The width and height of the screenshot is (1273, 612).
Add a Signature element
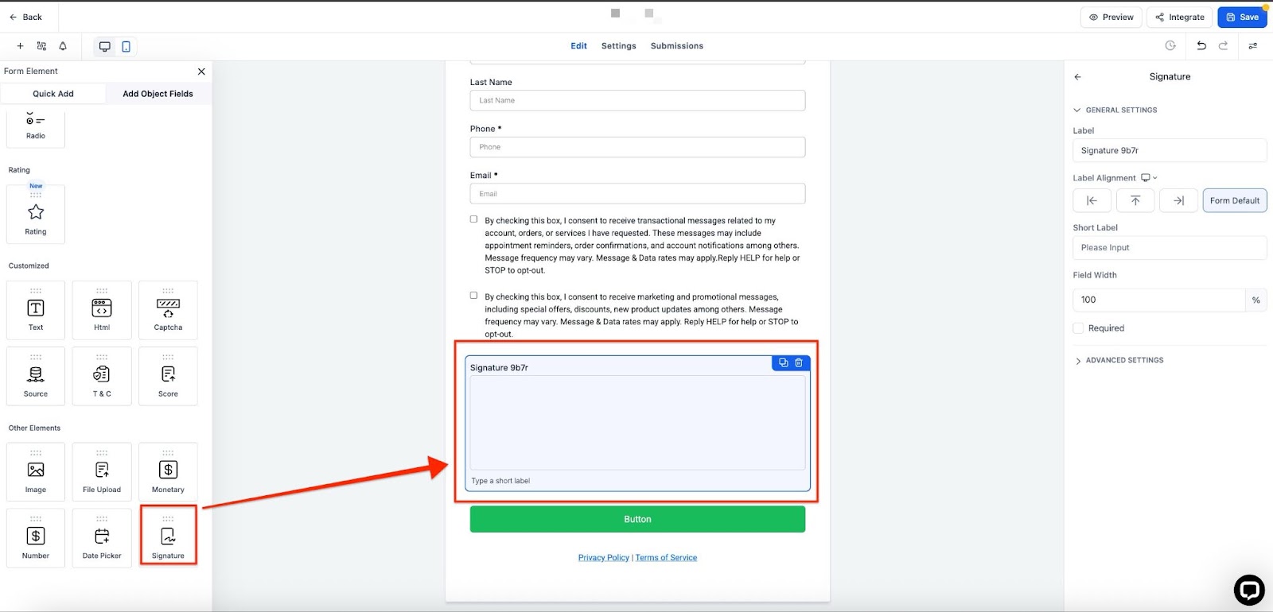(x=168, y=538)
